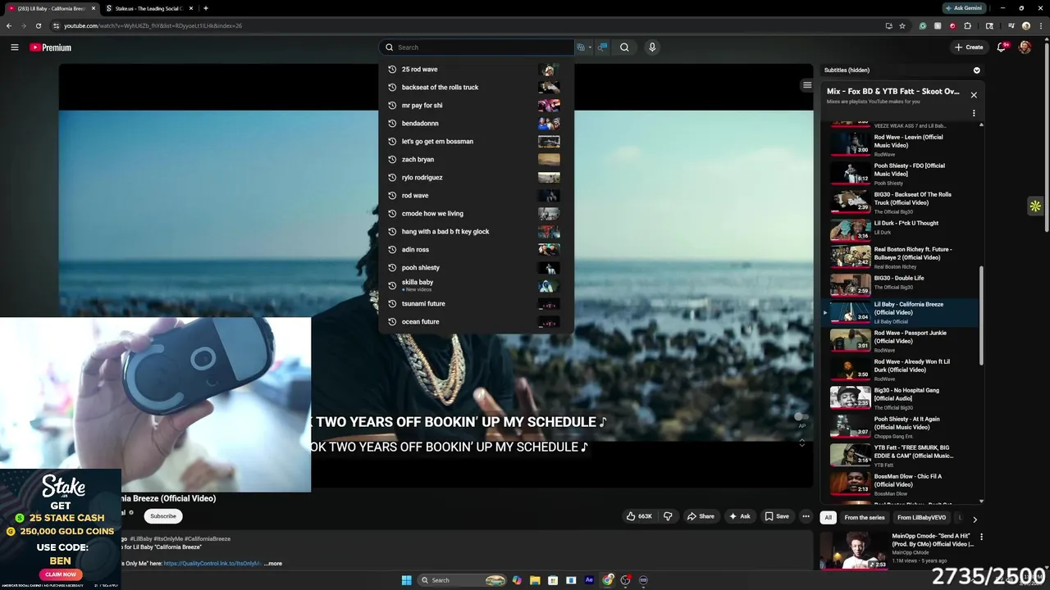Switch to Chrome on the taskbar
The width and height of the screenshot is (1050, 590).
608,580
